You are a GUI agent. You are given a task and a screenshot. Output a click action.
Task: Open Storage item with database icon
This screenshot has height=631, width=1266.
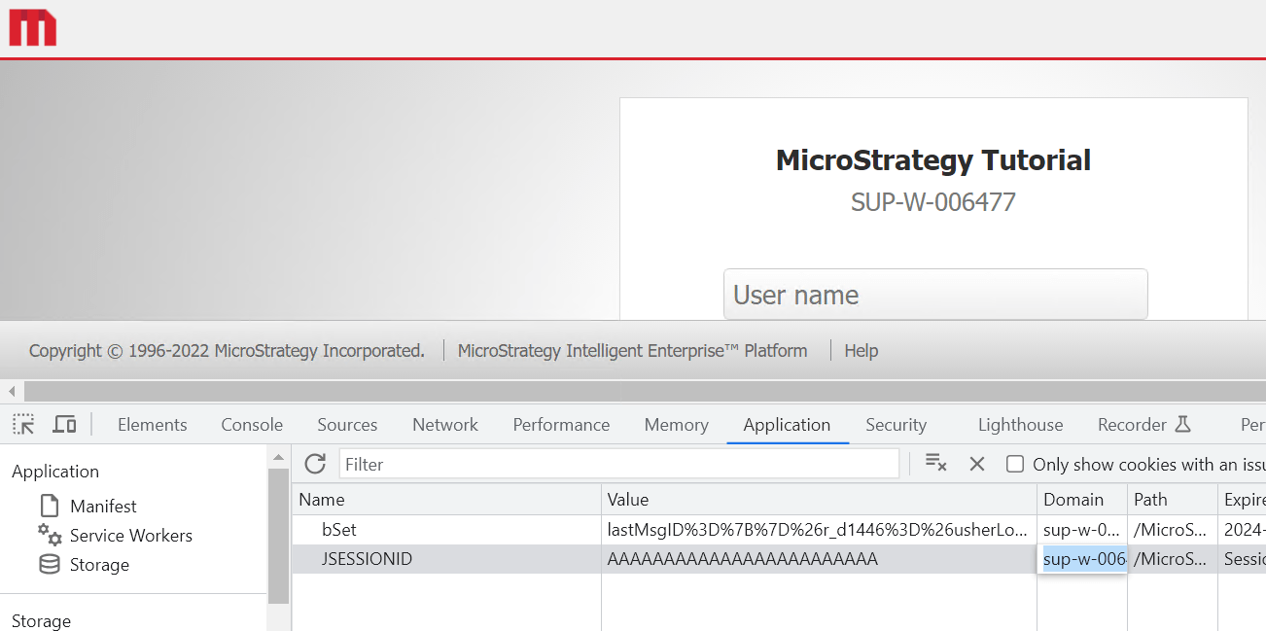click(98, 565)
